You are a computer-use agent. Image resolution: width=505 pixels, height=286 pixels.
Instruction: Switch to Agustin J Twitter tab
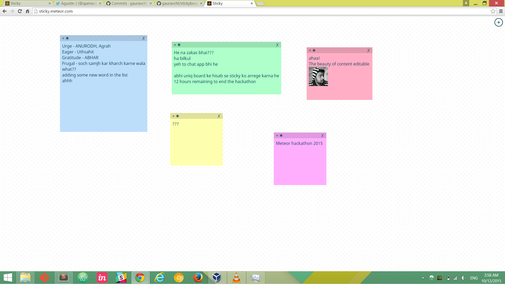78,3
